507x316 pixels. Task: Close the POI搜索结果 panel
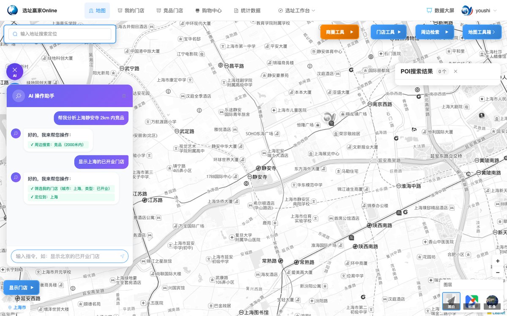[455, 71]
